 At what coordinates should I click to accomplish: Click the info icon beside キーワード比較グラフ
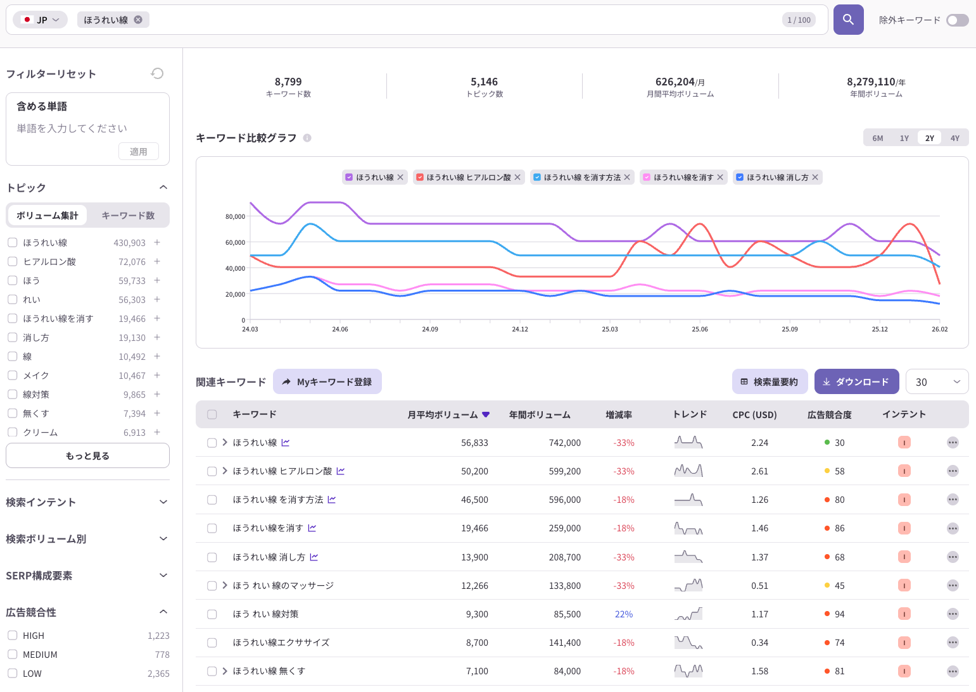pos(307,138)
